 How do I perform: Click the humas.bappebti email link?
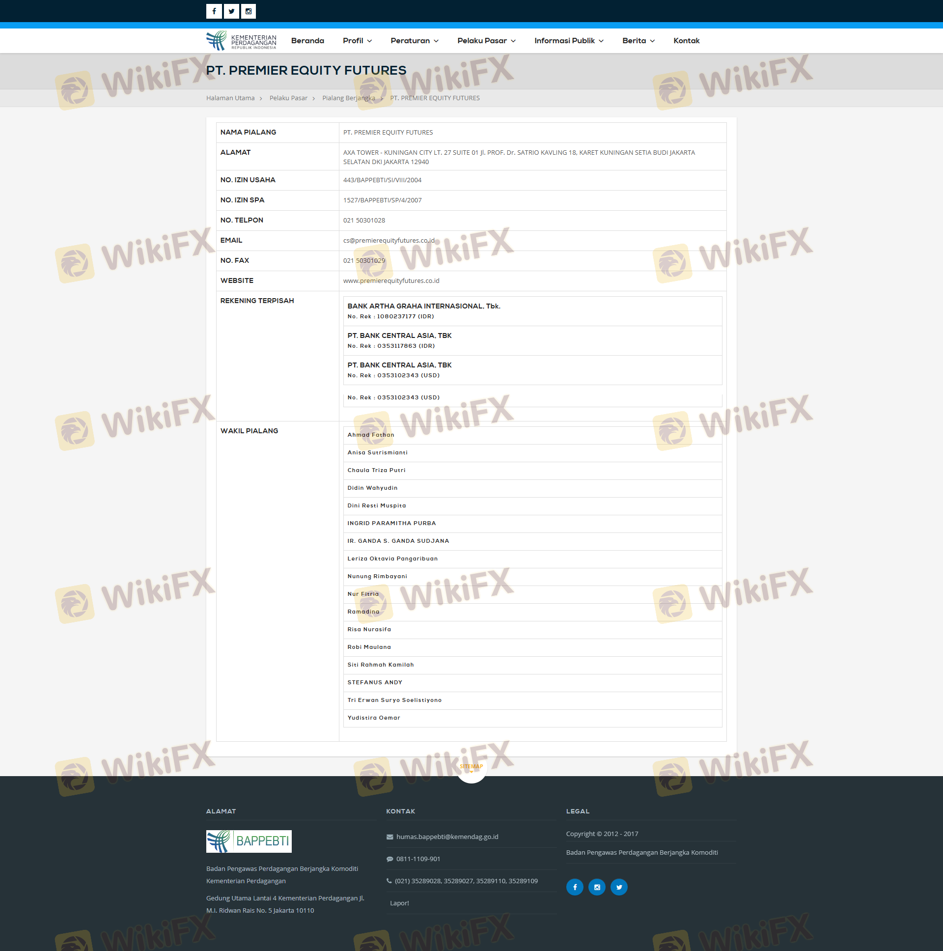(447, 837)
